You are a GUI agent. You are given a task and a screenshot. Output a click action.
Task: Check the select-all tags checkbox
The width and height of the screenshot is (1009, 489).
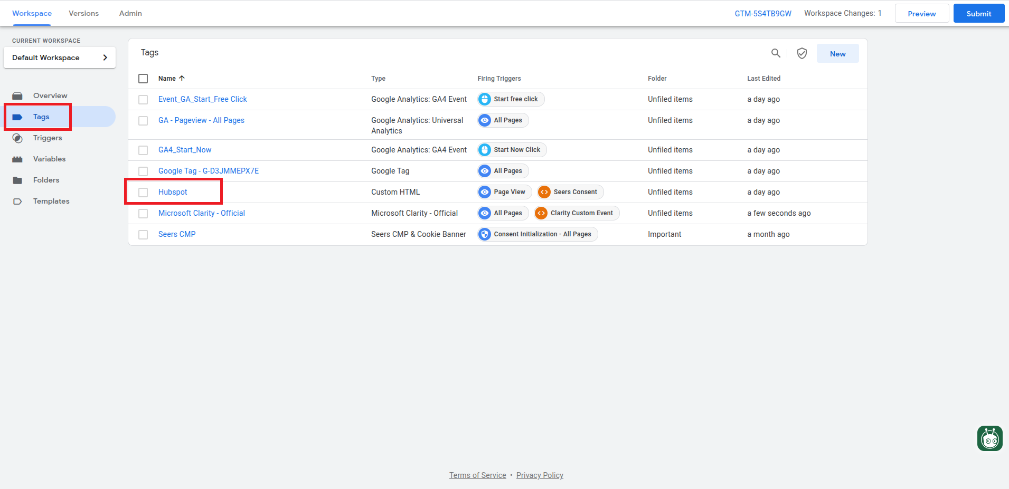pyautogui.click(x=143, y=78)
